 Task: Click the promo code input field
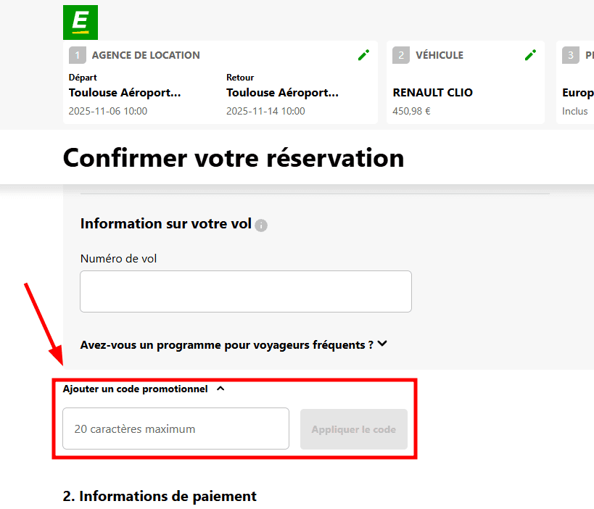pyautogui.click(x=176, y=429)
